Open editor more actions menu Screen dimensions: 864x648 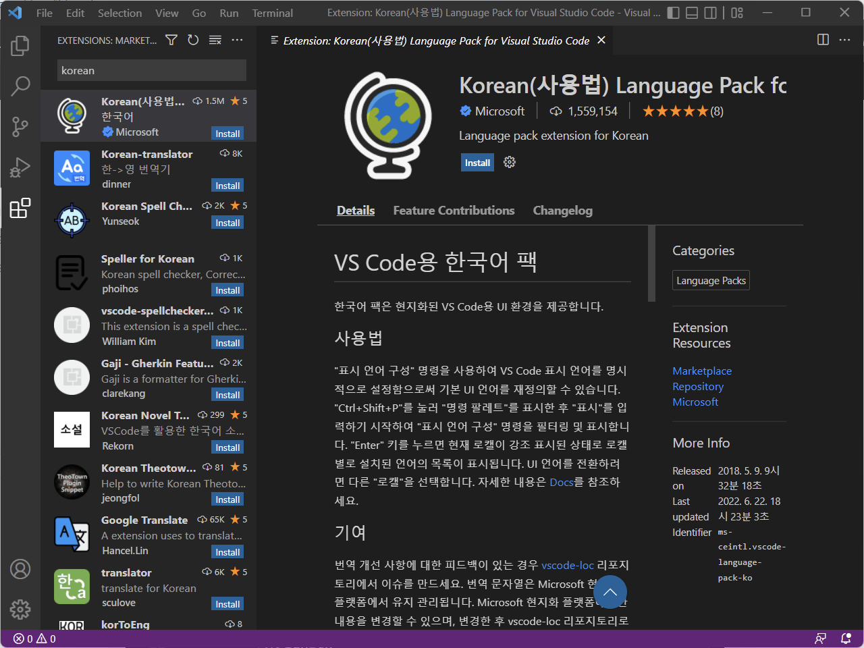[x=844, y=40]
